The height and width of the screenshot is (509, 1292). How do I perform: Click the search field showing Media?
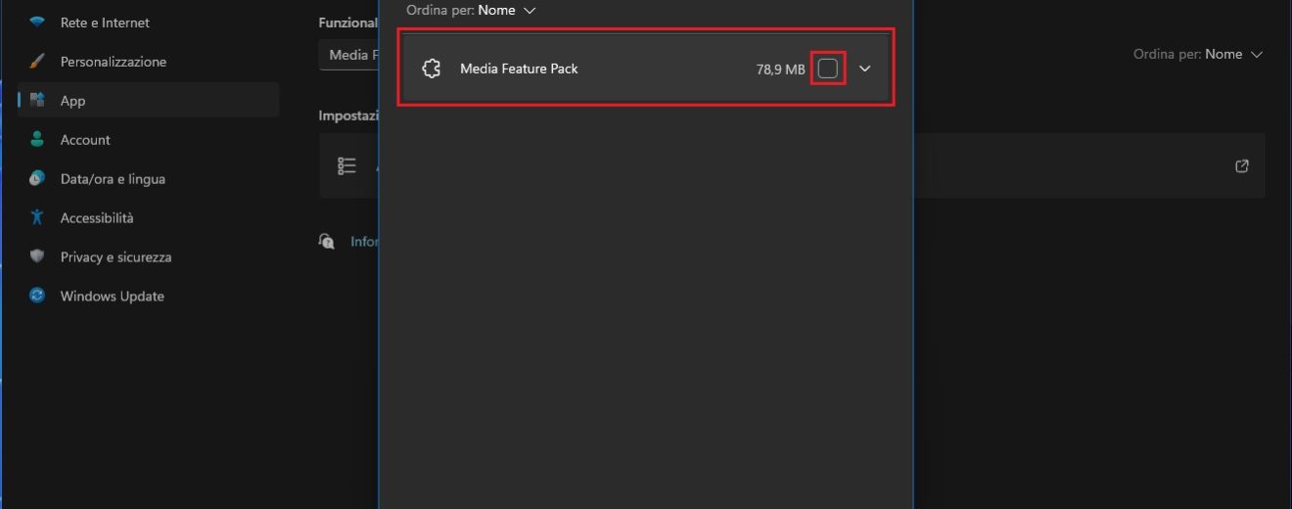pyautogui.click(x=348, y=55)
